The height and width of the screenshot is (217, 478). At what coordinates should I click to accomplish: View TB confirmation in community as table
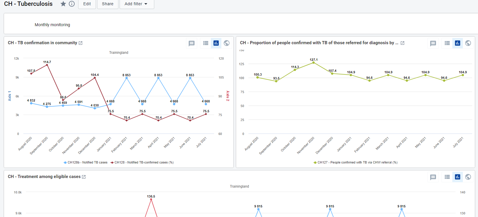coord(206,43)
